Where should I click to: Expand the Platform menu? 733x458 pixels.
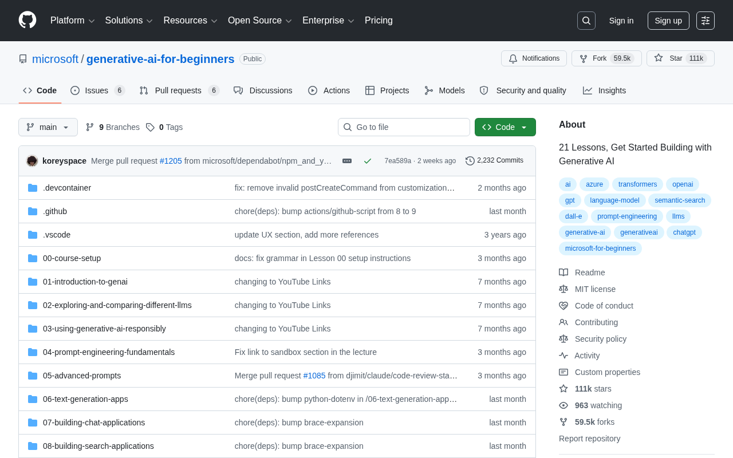pos(73,21)
